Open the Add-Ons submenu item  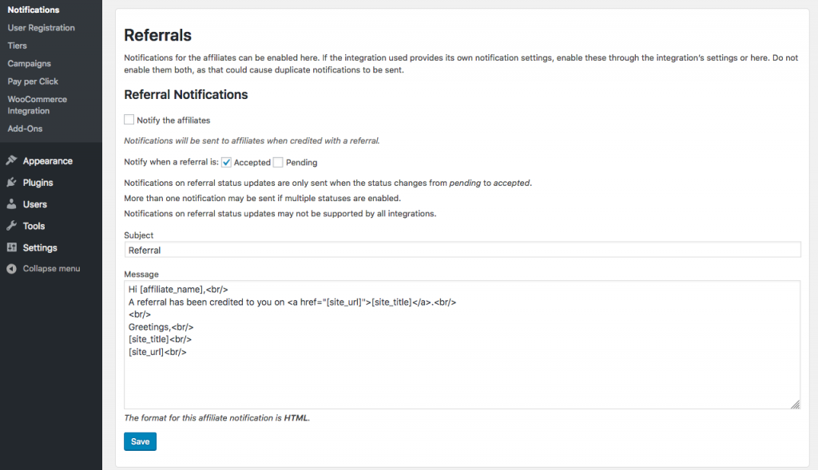point(25,128)
